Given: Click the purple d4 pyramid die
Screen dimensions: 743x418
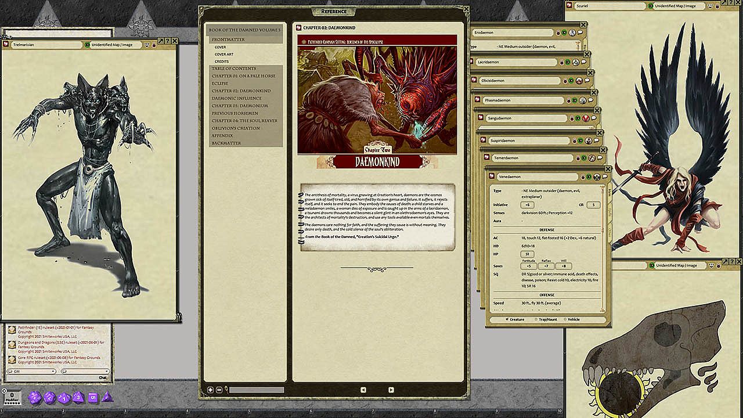Looking at the screenshot, I should [107, 397].
